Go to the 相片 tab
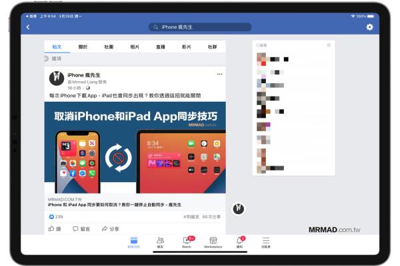The image size is (400, 266). 135,47
